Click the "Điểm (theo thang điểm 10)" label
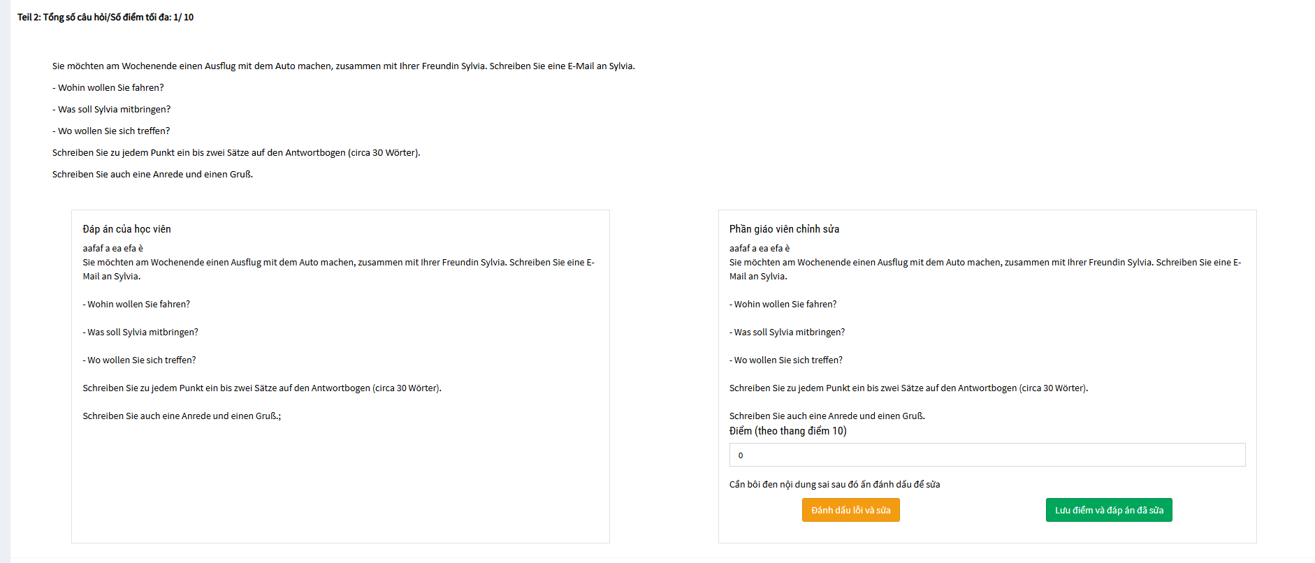Screen dimensions: 1315x563 coord(787,431)
